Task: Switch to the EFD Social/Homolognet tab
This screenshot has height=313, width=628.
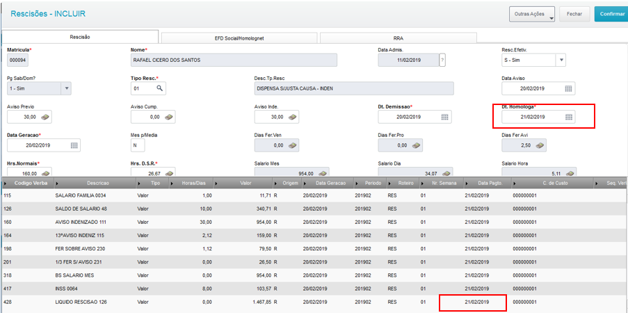Action: pyautogui.click(x=239, y=38)
